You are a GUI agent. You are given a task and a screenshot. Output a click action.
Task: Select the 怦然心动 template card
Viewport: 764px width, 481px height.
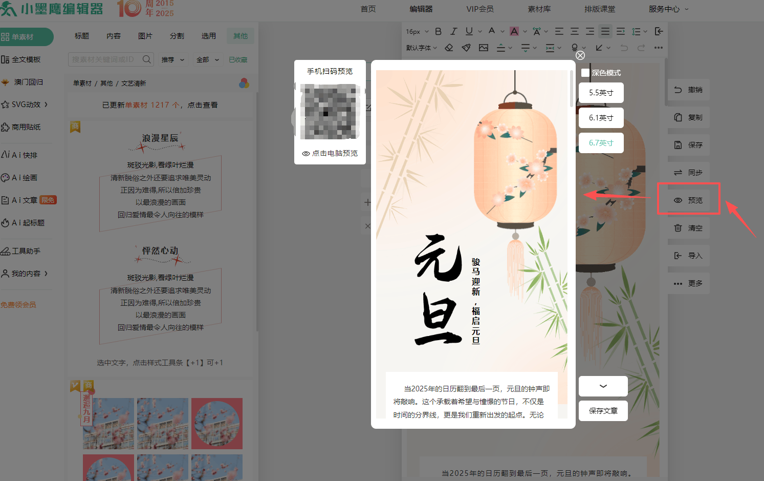(161, 294)
